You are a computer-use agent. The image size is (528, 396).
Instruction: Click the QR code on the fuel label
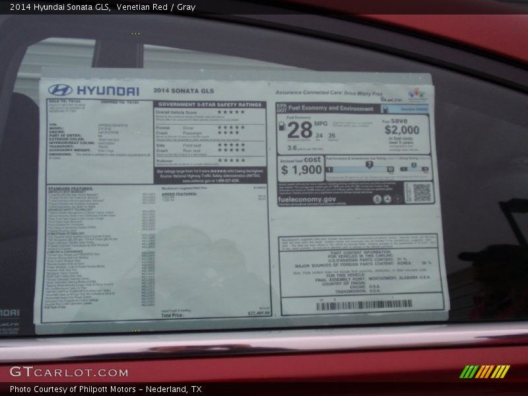tap(421, 193)
